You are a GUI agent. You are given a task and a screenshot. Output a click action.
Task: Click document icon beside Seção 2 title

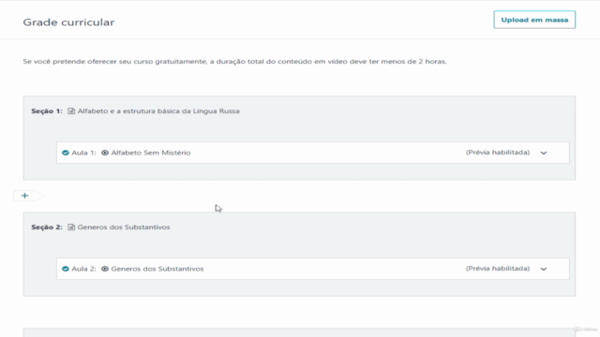71,227
